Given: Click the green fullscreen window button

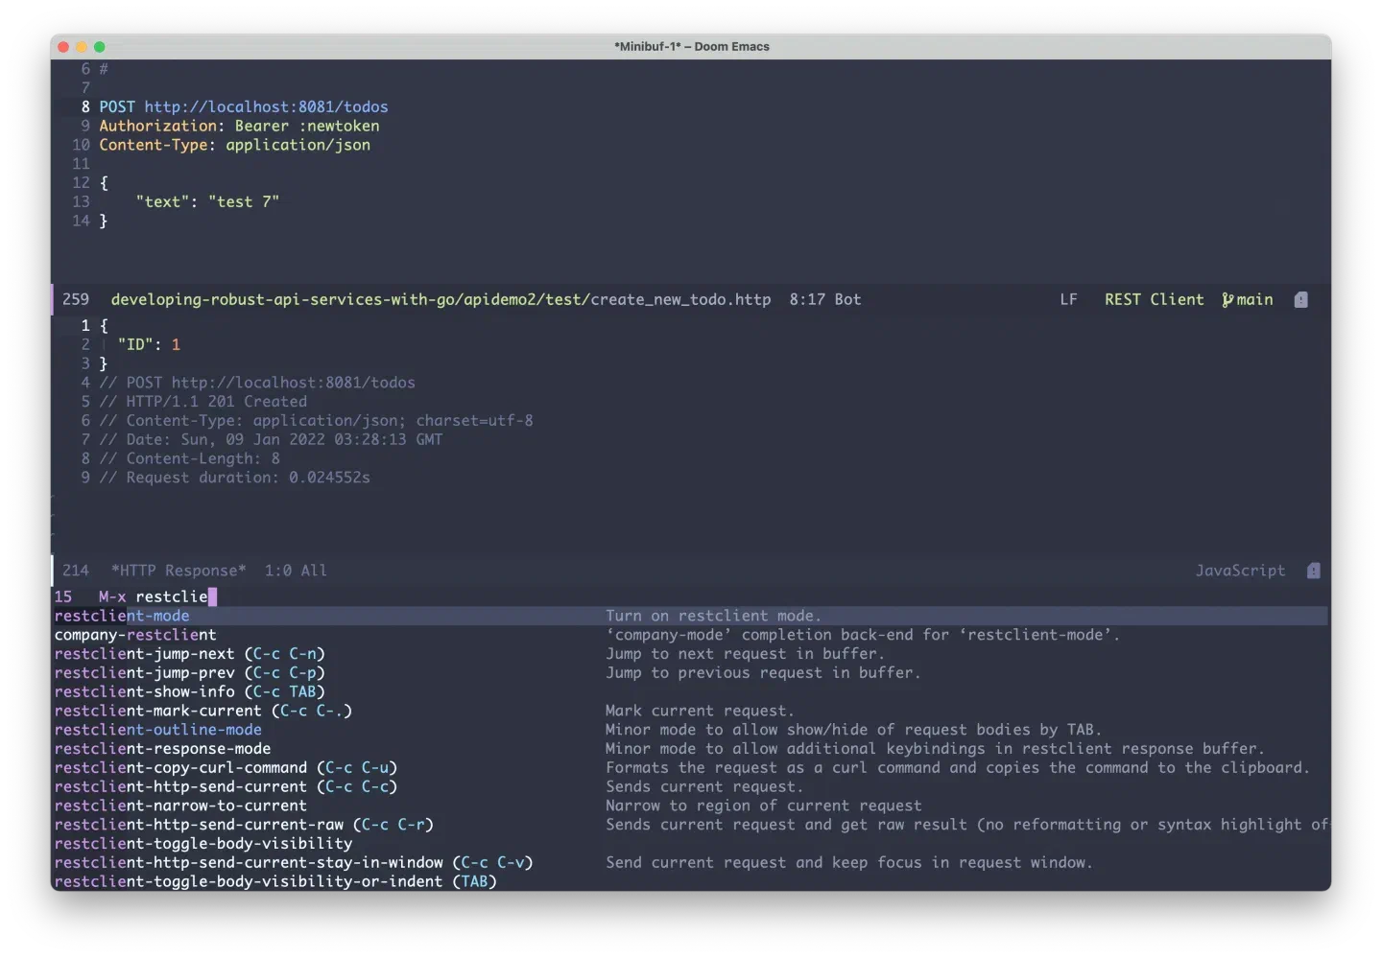Looking at the screenshot, I should [x=100, y=47].
